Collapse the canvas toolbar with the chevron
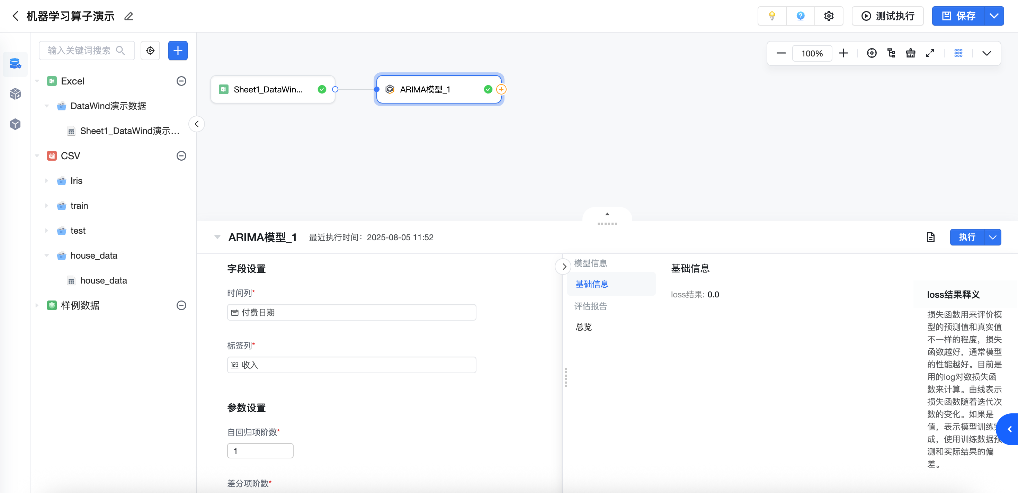 [x=987, y=53]
